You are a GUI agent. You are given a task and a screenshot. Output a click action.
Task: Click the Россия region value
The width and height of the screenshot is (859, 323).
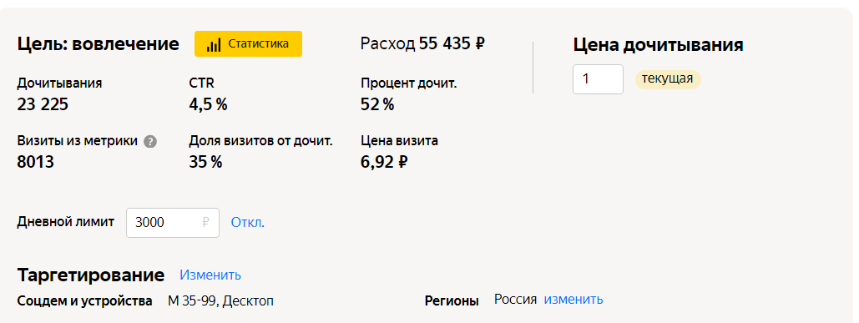(x=516, y=300)
